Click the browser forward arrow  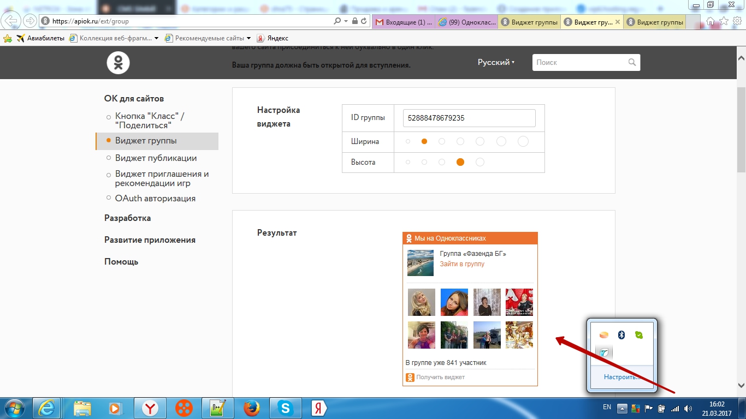click(x=29, y=21)
